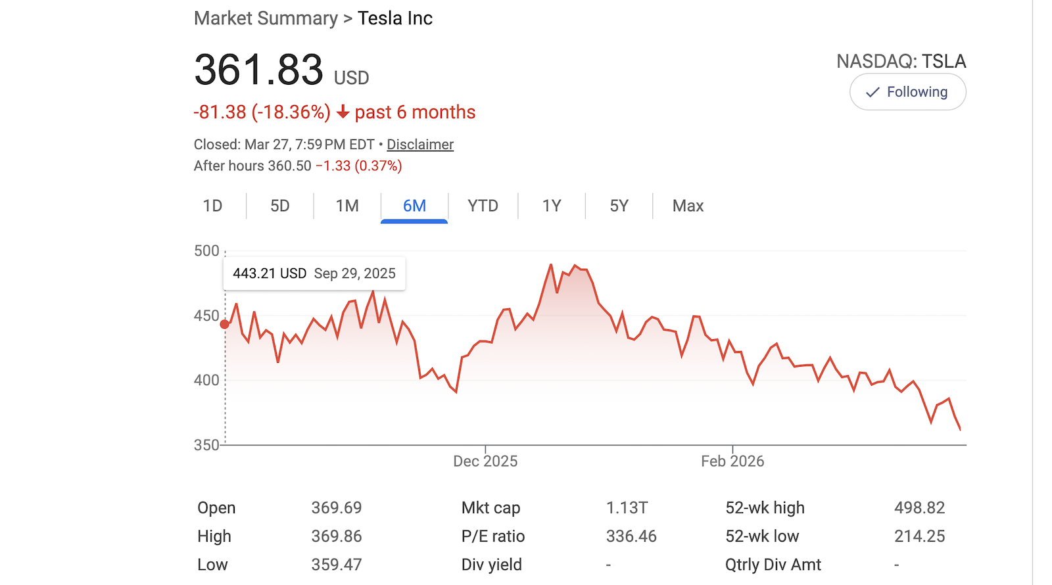
Task: Switch to the 5D chart view
Action: (279, 206)
